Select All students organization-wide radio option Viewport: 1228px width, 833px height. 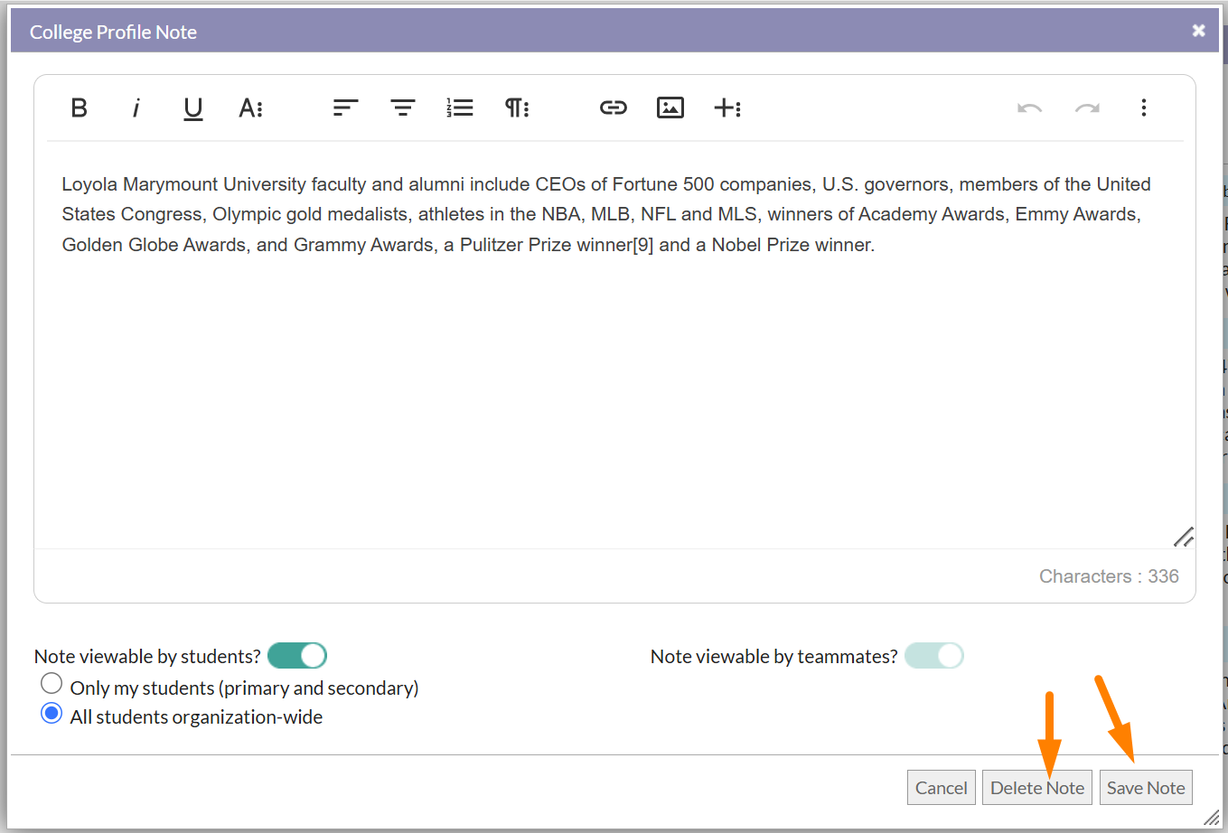52,714
